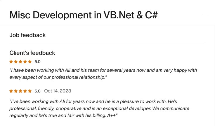Click the second star of the top rating row
This screenshot has height=126, width=215.
pyautogui.click(x=16, y=62)
